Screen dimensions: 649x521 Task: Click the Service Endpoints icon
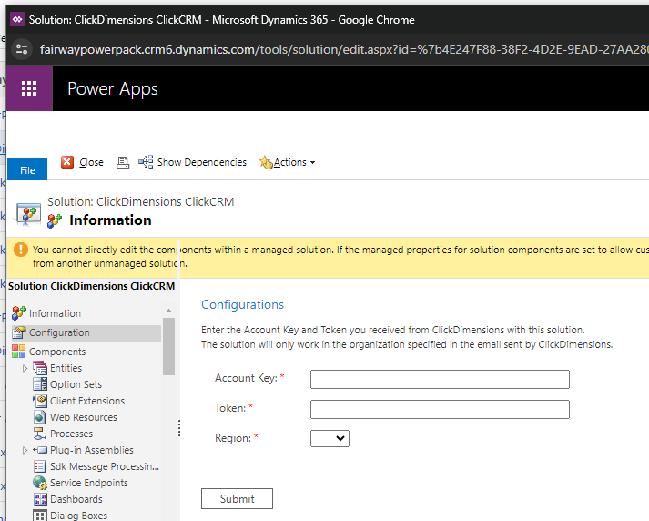[x=40, y=483]
